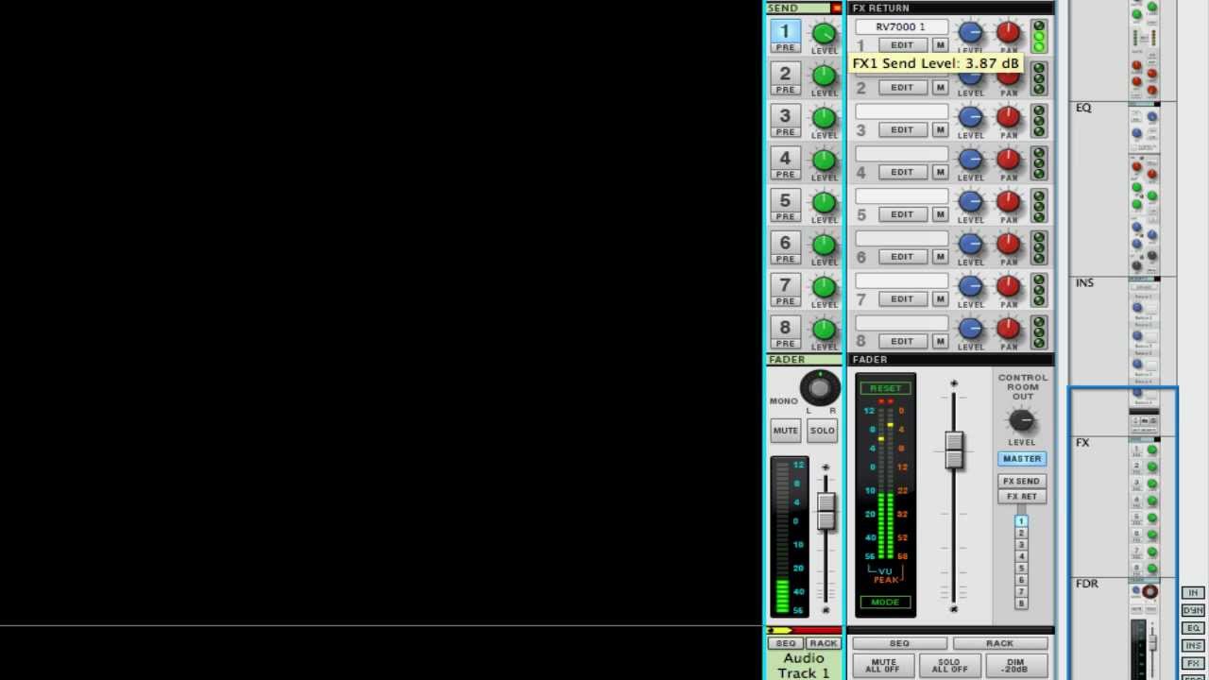Click the master section SEQ button

899,643
